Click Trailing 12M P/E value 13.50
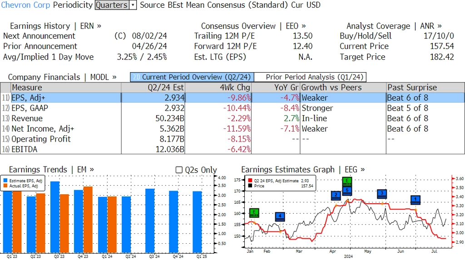Viewport: 465px width, 260px height. coord(303,36)
